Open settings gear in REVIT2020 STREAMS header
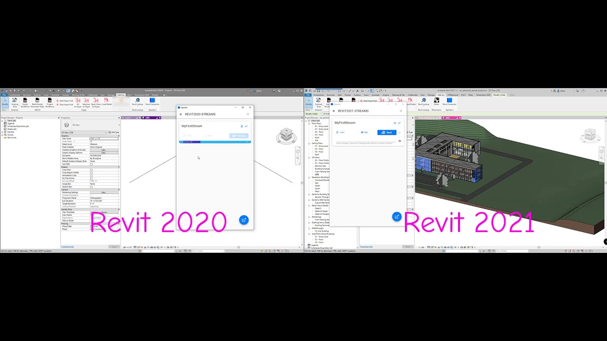The height and width of the screenshot is (341, 607). point(181,114)
